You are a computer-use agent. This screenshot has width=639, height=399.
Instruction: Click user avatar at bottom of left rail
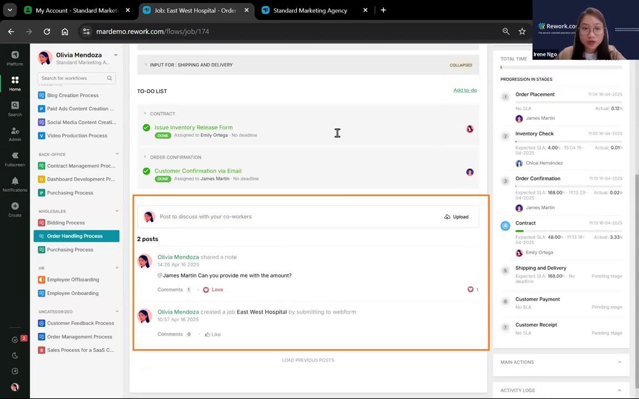[14, 387]
